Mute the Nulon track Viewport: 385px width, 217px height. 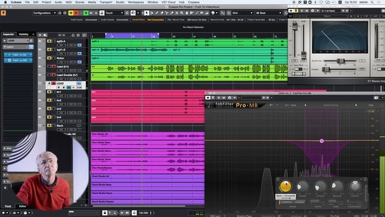pos(49,58)
